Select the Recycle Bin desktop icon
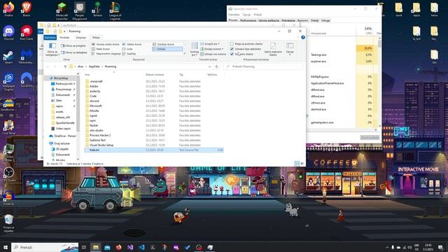448x252 pixels. (x=8, y=223)
